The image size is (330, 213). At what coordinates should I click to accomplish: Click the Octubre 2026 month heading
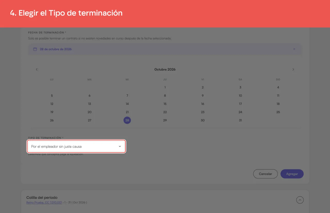coord(165,70)
